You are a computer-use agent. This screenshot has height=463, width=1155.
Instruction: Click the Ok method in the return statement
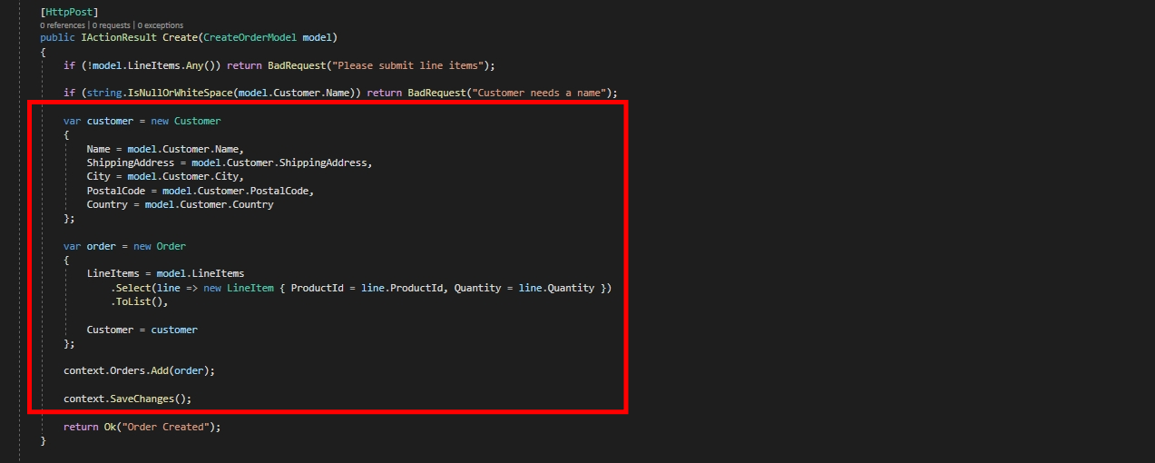pyautogui.click(x=110, y=427)
